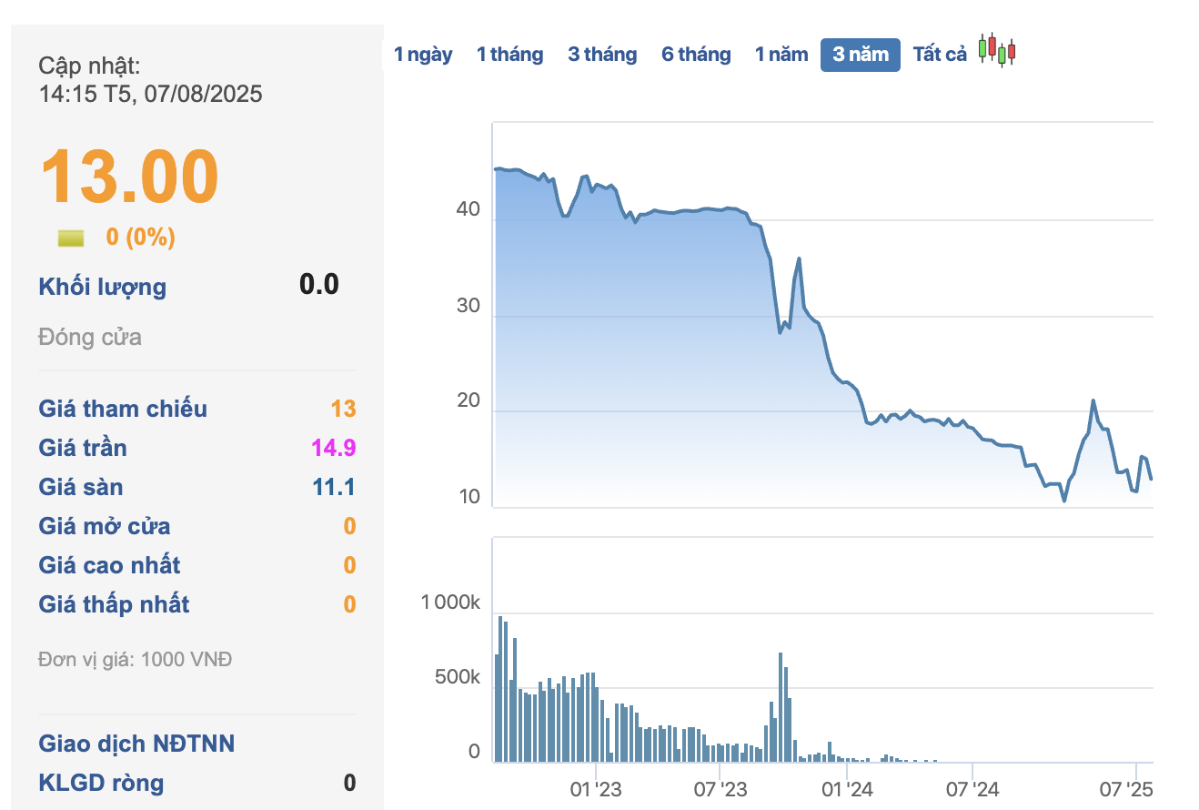Switch chart to candlestick view icon
The image size is (1199, 810).
pos(997,51)
